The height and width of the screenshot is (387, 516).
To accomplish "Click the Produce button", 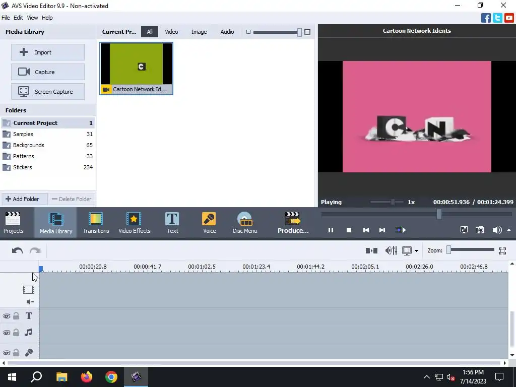I will pos(293,222).
